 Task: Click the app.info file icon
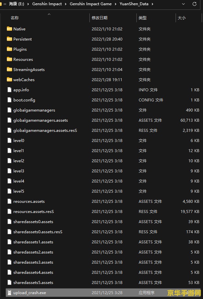pyautogui.click(x=9, y=90)
